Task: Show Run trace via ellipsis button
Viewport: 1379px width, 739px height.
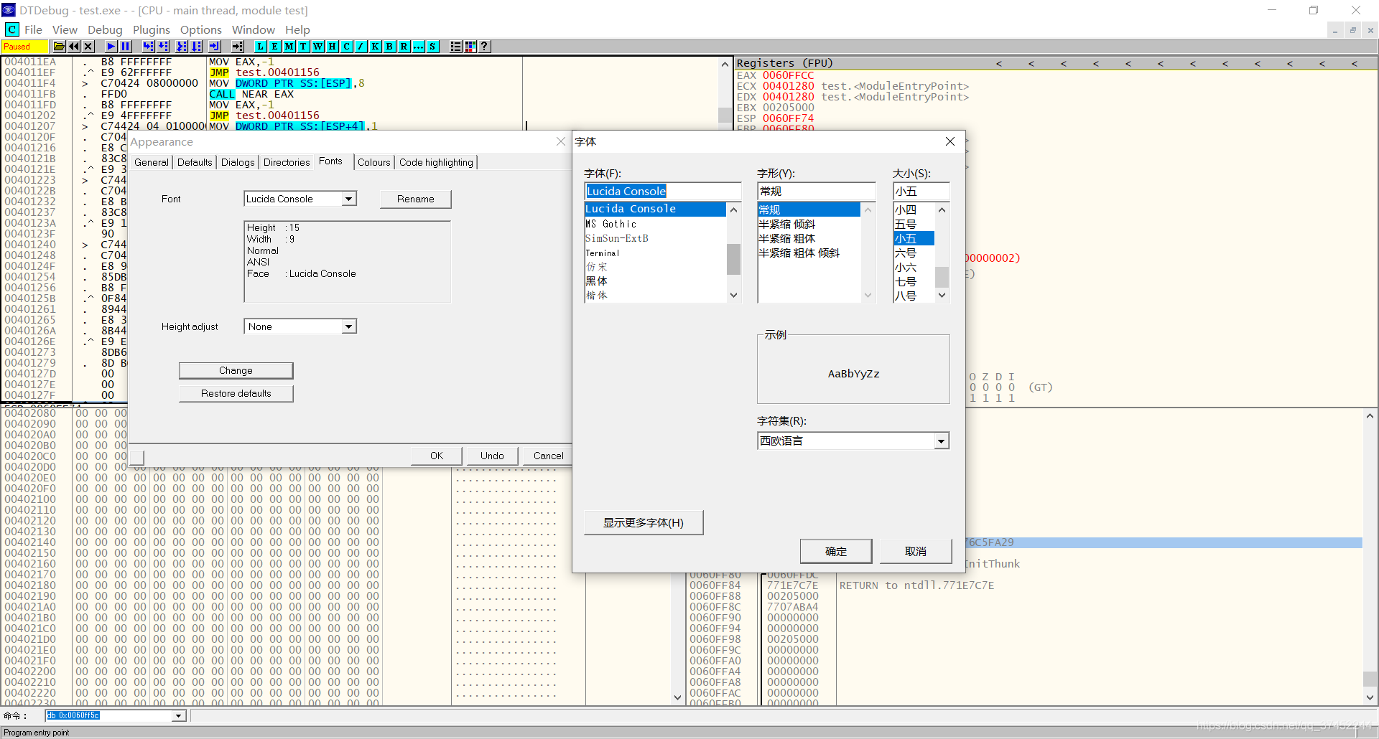Action: click(x=419, y=47)
